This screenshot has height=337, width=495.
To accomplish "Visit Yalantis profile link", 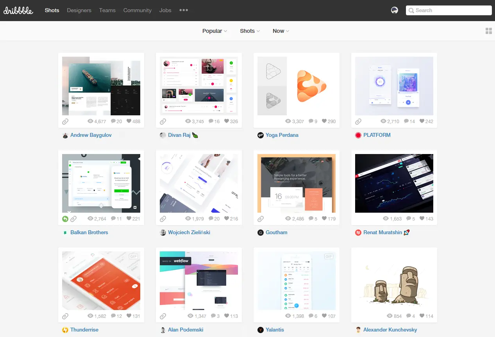I will click(x=275, y=330).
